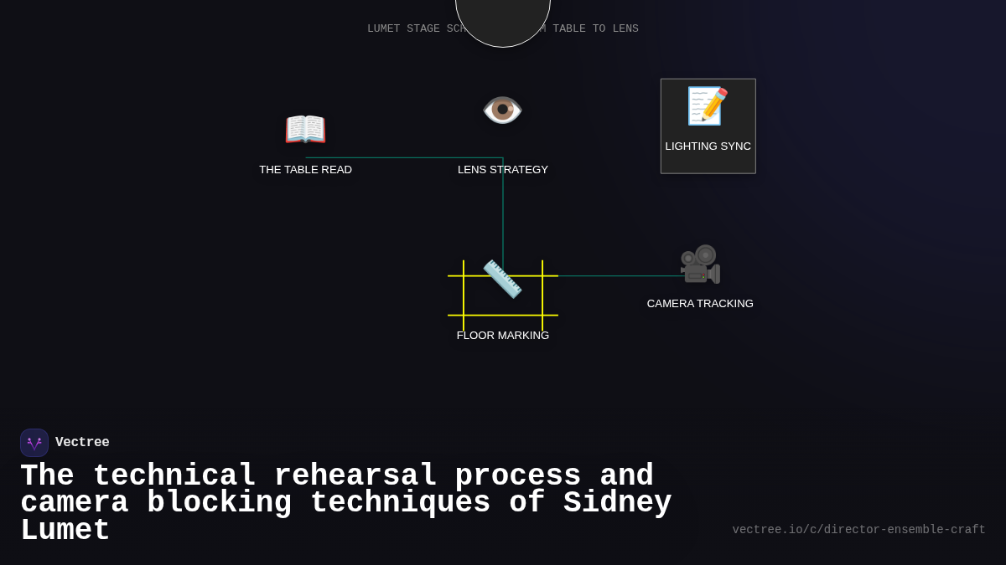Select the open book icon for The Table Read
Image resolution: width=1006 pixels, height=565 pixels.
click(305, 129)
